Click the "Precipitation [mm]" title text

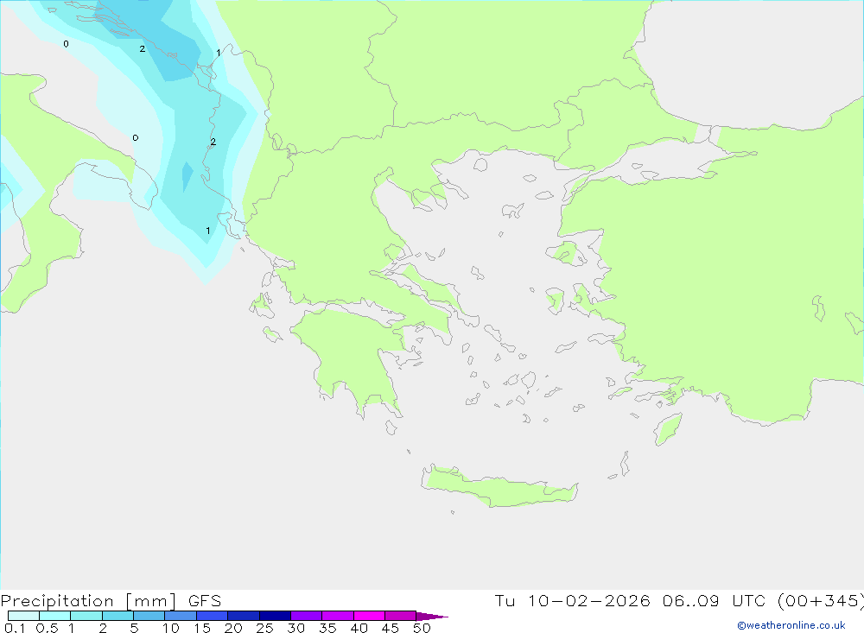(89, 600)
